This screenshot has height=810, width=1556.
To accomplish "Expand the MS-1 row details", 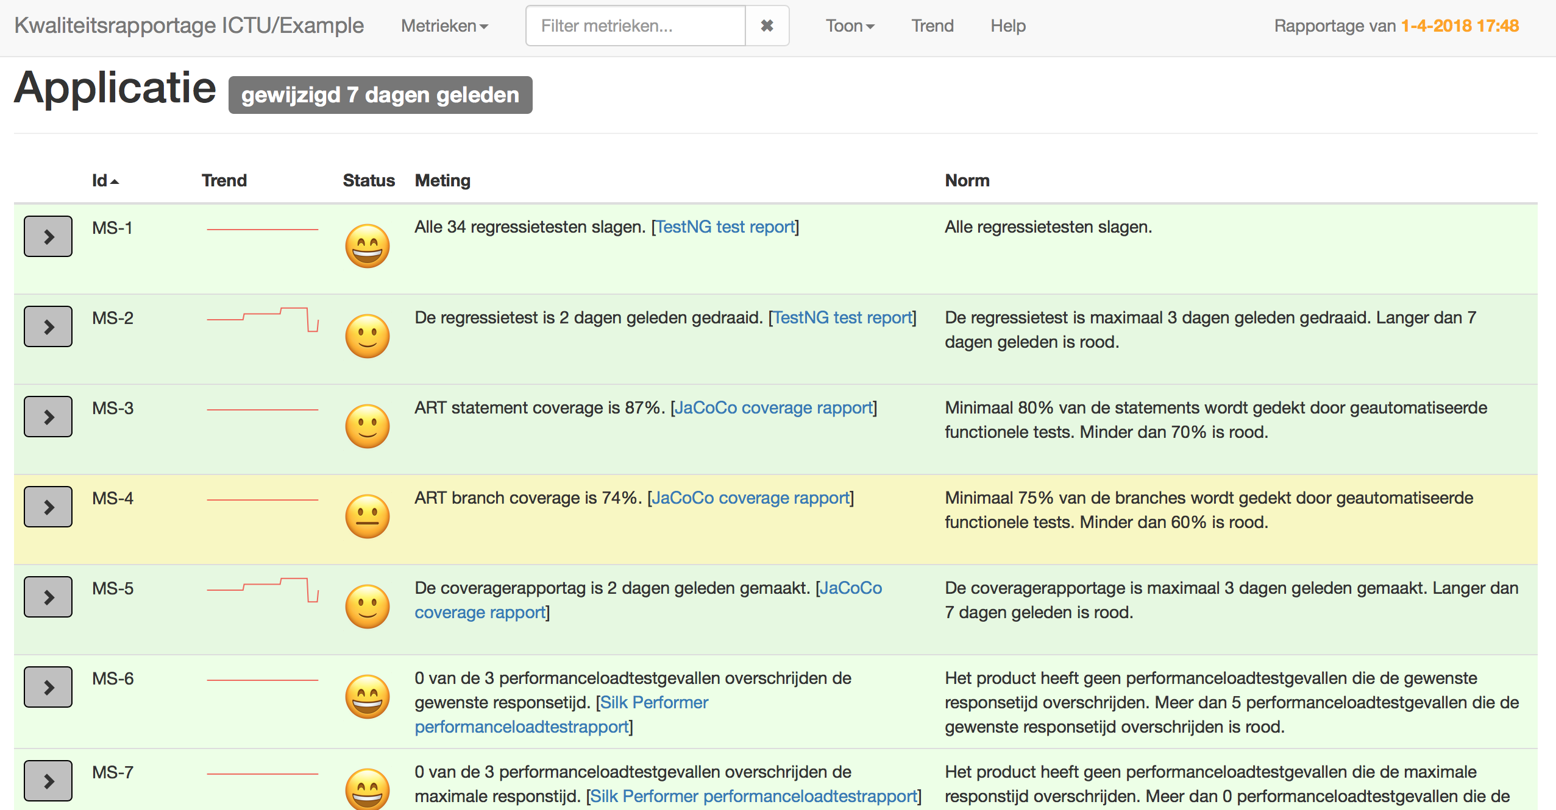I will pos(48,236).
